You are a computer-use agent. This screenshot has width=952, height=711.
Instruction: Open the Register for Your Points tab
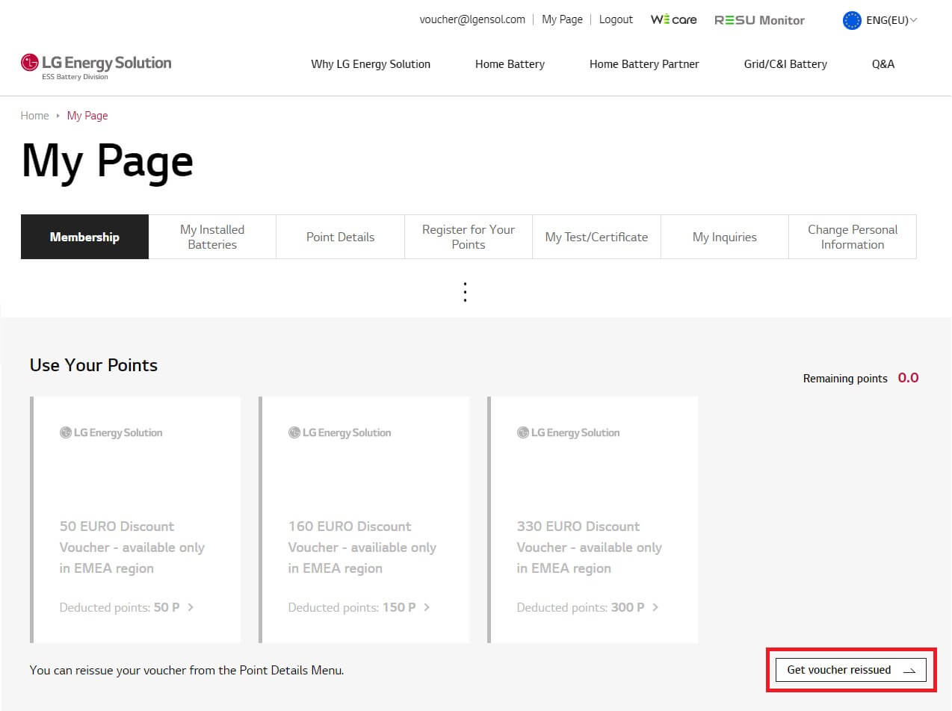(x=469, y=237)
